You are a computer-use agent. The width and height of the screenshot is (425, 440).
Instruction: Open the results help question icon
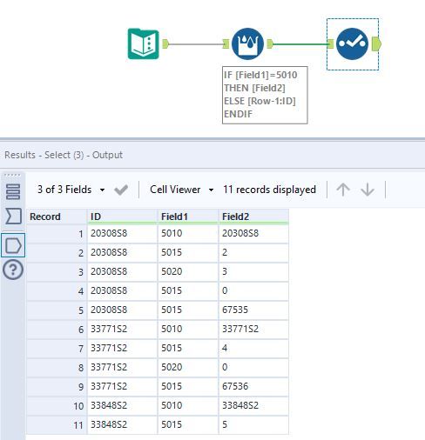[x=13, y=270]
